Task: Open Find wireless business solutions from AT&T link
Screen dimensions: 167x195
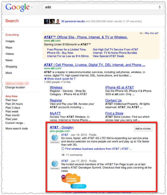Action: [x=98, y=149]
